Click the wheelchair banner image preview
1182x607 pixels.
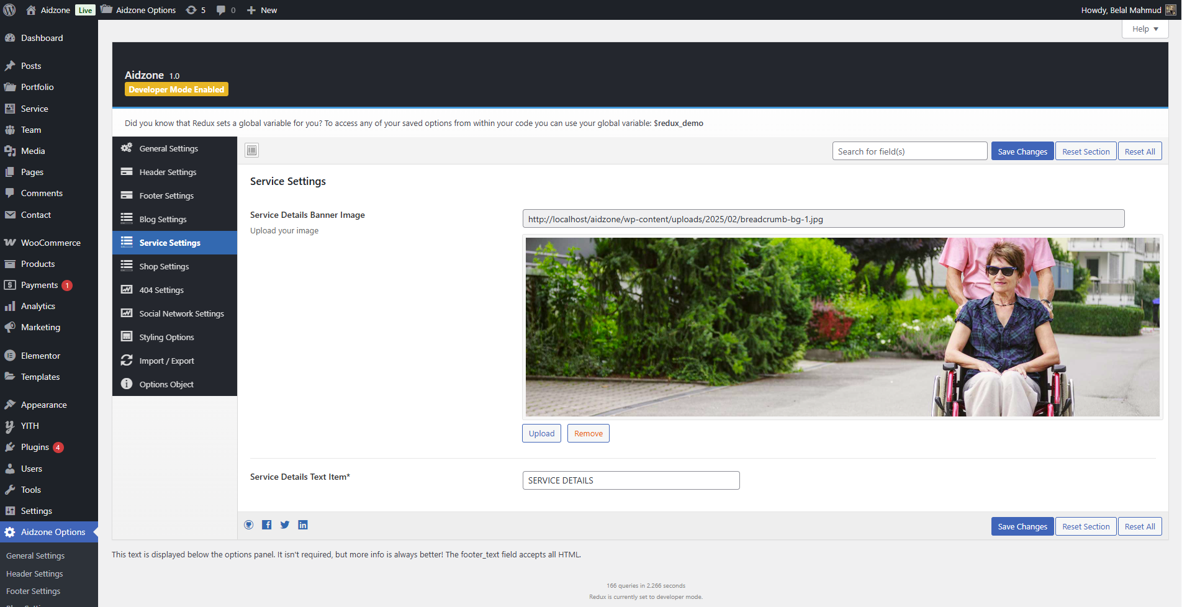(x=842, y=327)
